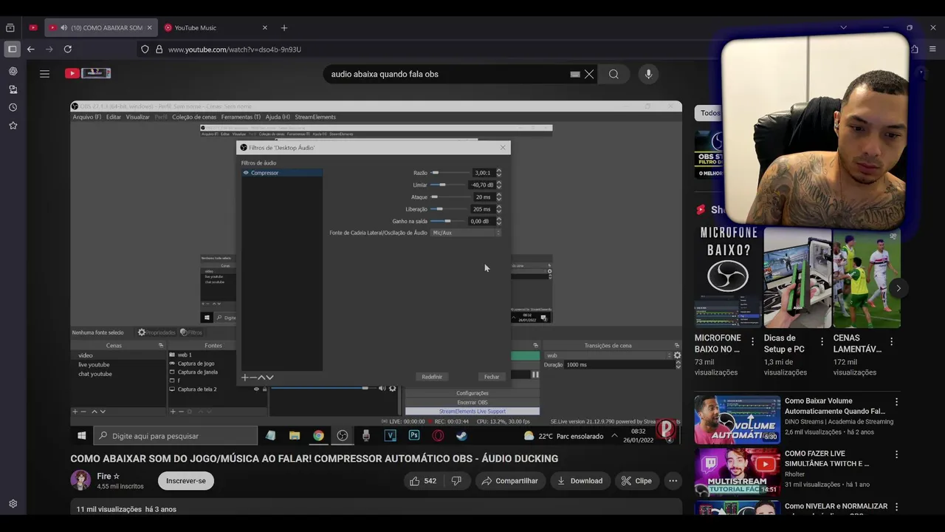Open the bookmarks star sidebar icon
This screenshot has height=532, width=945.
point(13,126)
